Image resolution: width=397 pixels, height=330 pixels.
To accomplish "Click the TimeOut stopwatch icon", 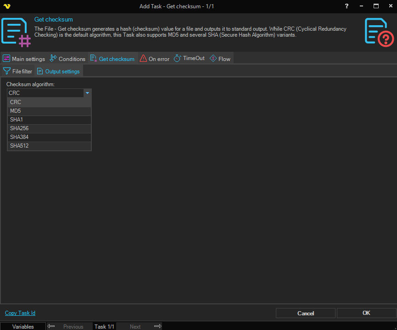I will [177, 58].
